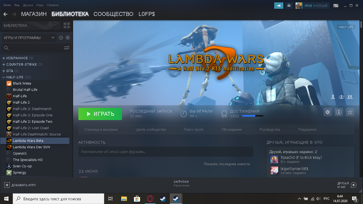The width and height of the screenshot is (363, 204).
Task: Click the forward navigation arrow
Action: [14, 14]
